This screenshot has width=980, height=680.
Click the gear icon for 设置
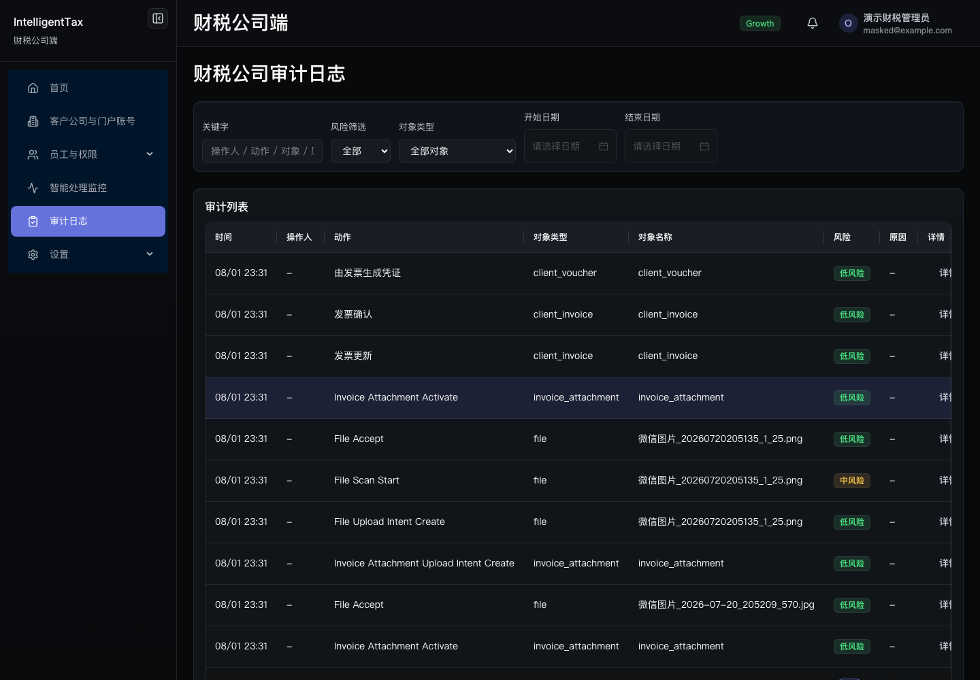[x=33, y=254]
